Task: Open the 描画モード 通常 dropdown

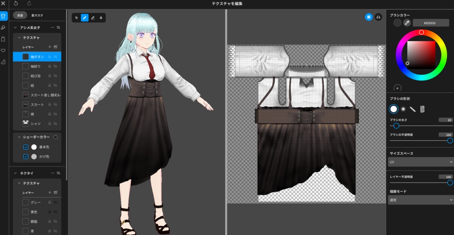Action: click(x=421, y=200)
